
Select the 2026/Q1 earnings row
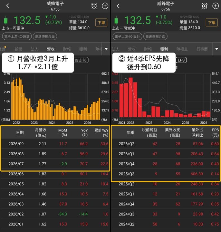point(166,154)
